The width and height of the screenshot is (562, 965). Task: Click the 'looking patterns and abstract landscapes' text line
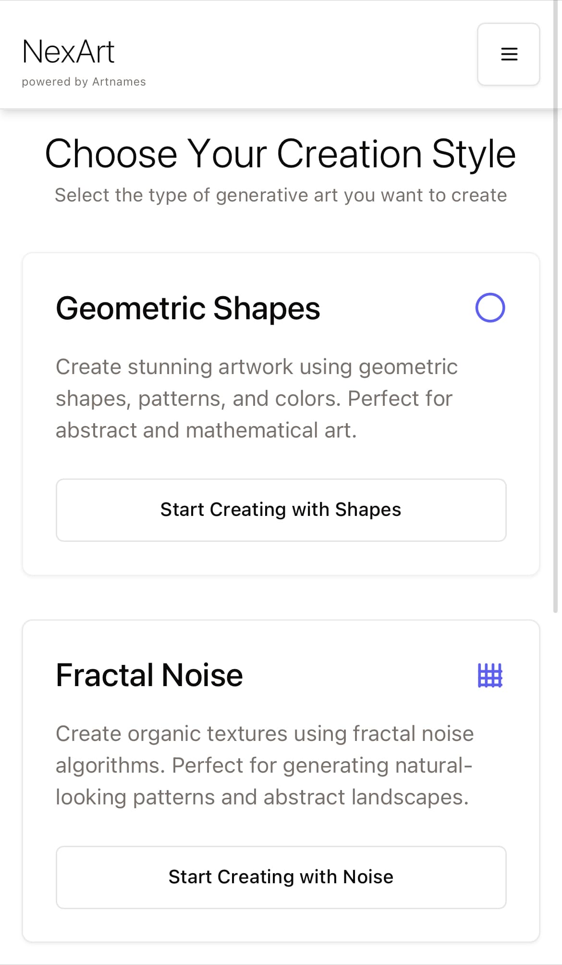coord(262,797)
